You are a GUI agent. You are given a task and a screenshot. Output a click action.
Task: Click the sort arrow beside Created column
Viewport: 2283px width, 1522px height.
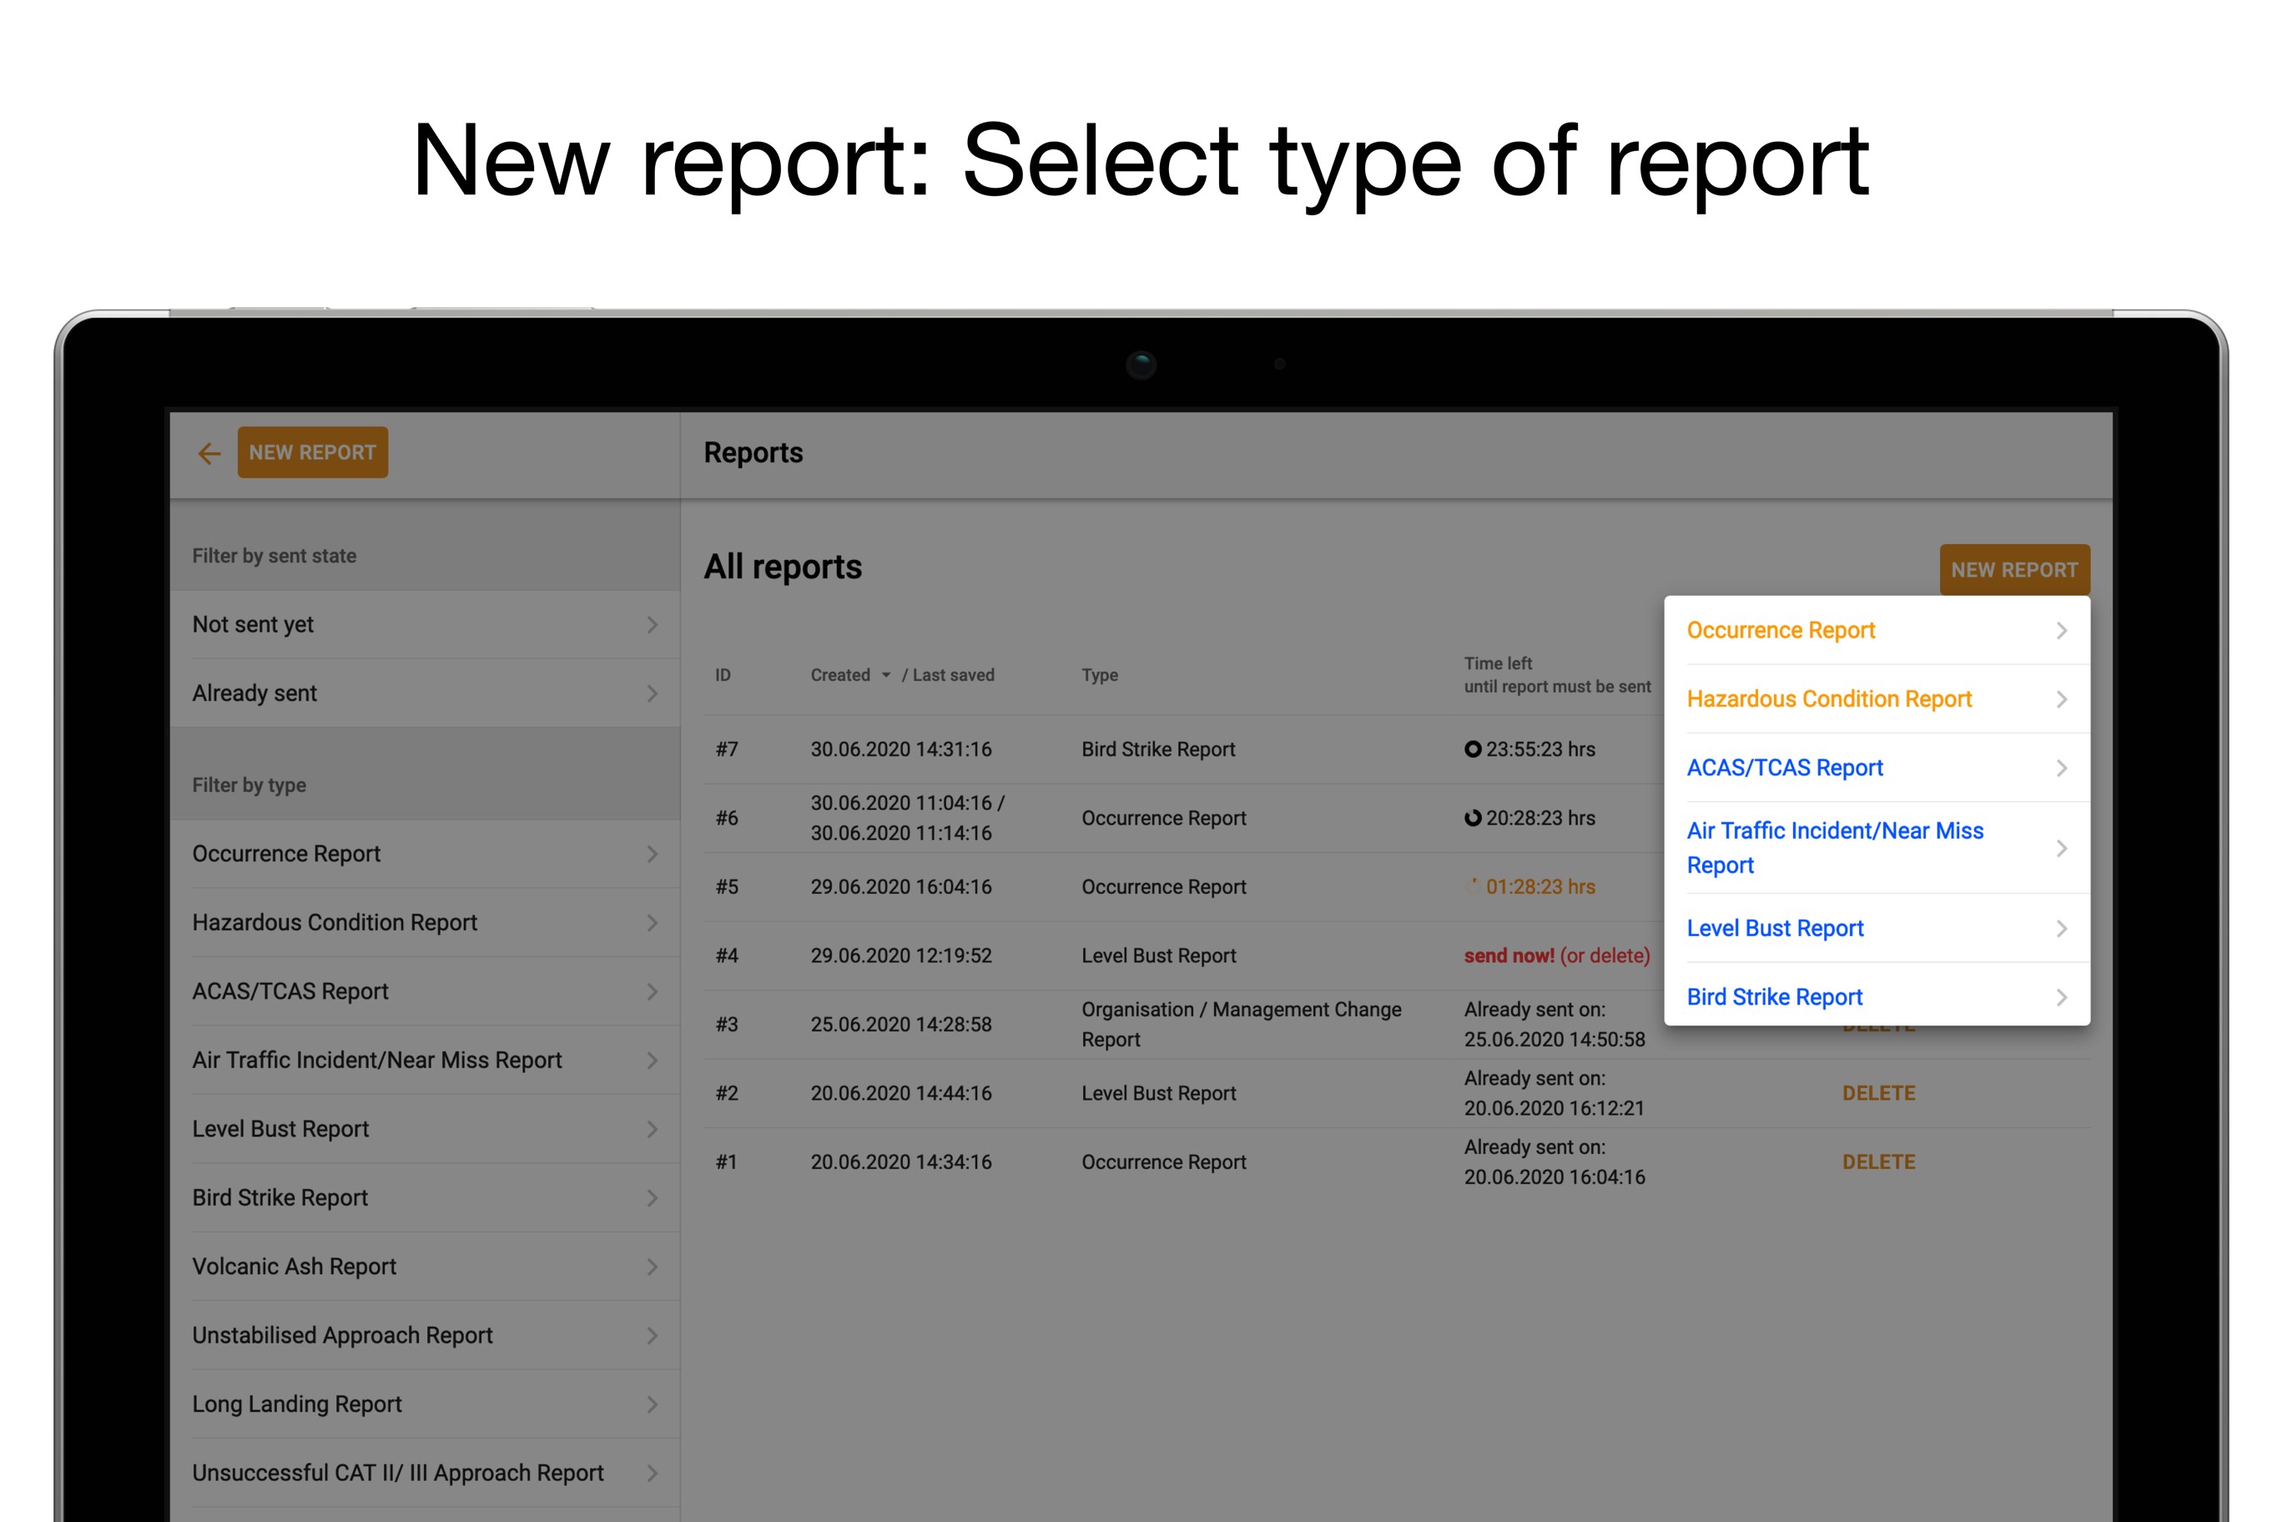pos(885,674)
